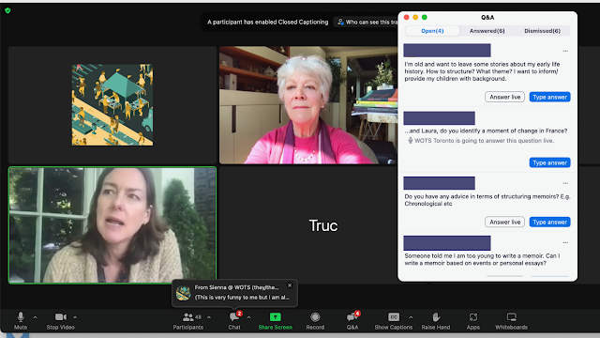This screenshot has height=338, width=600.
Task: Answer live the structuring memoirs question
Action: coord(504,222)
